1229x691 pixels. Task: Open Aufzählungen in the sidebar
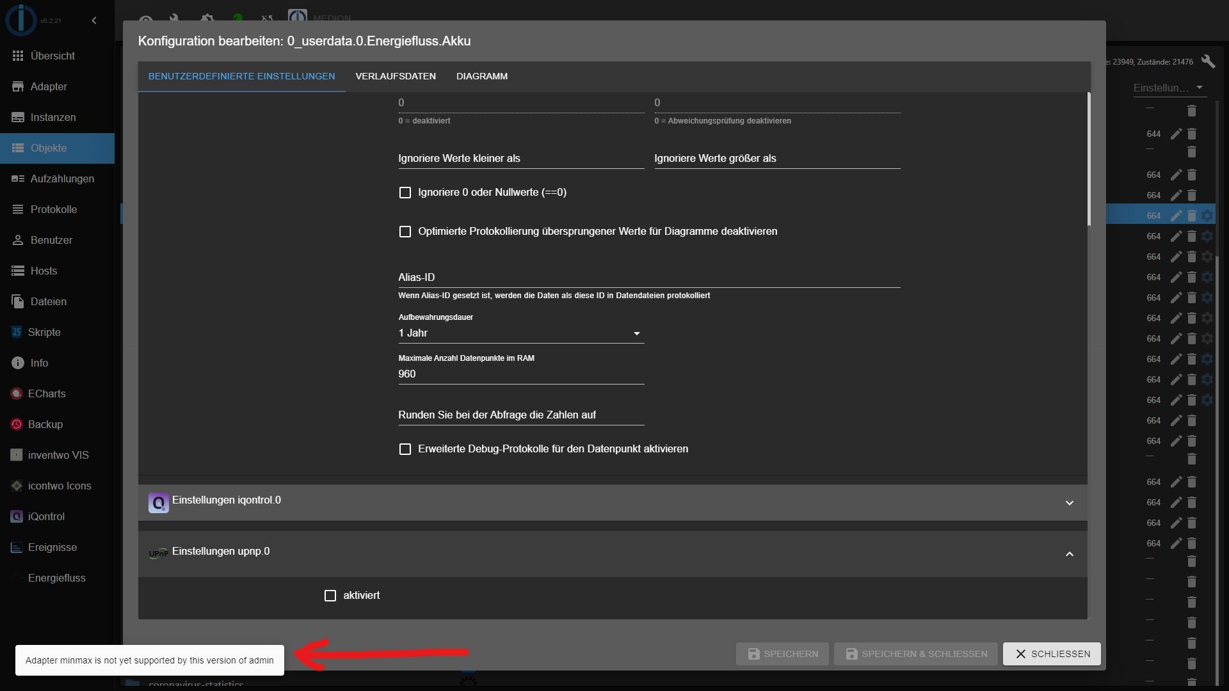[57, 179]
